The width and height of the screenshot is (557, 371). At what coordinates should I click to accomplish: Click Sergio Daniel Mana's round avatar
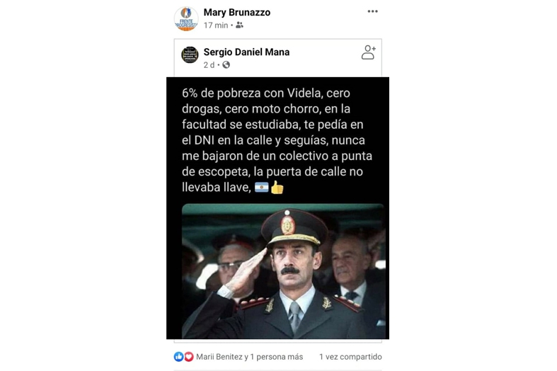coord(190,55)
